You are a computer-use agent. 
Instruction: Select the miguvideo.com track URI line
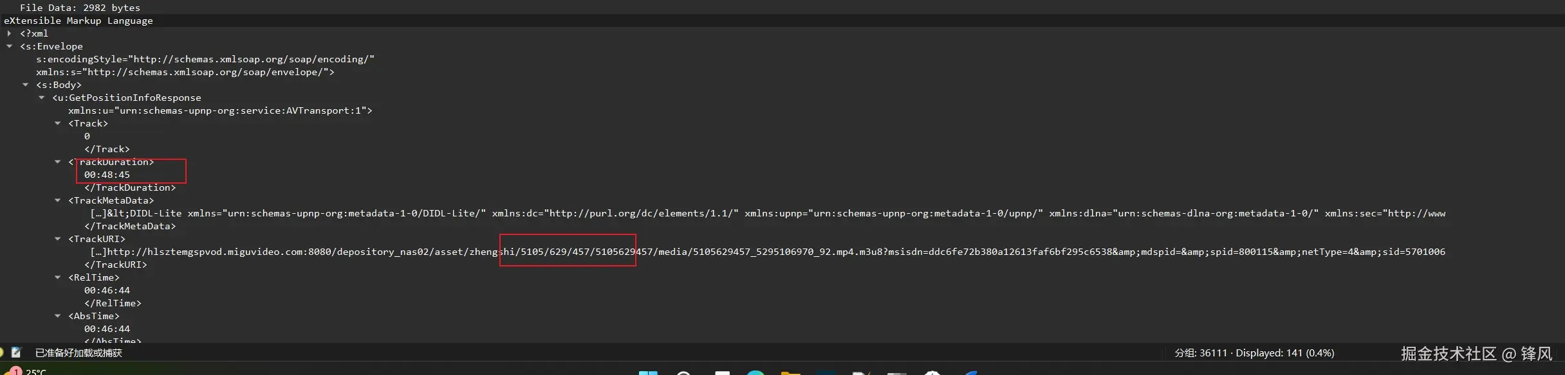pyautogui.click(x=768, y=252)
